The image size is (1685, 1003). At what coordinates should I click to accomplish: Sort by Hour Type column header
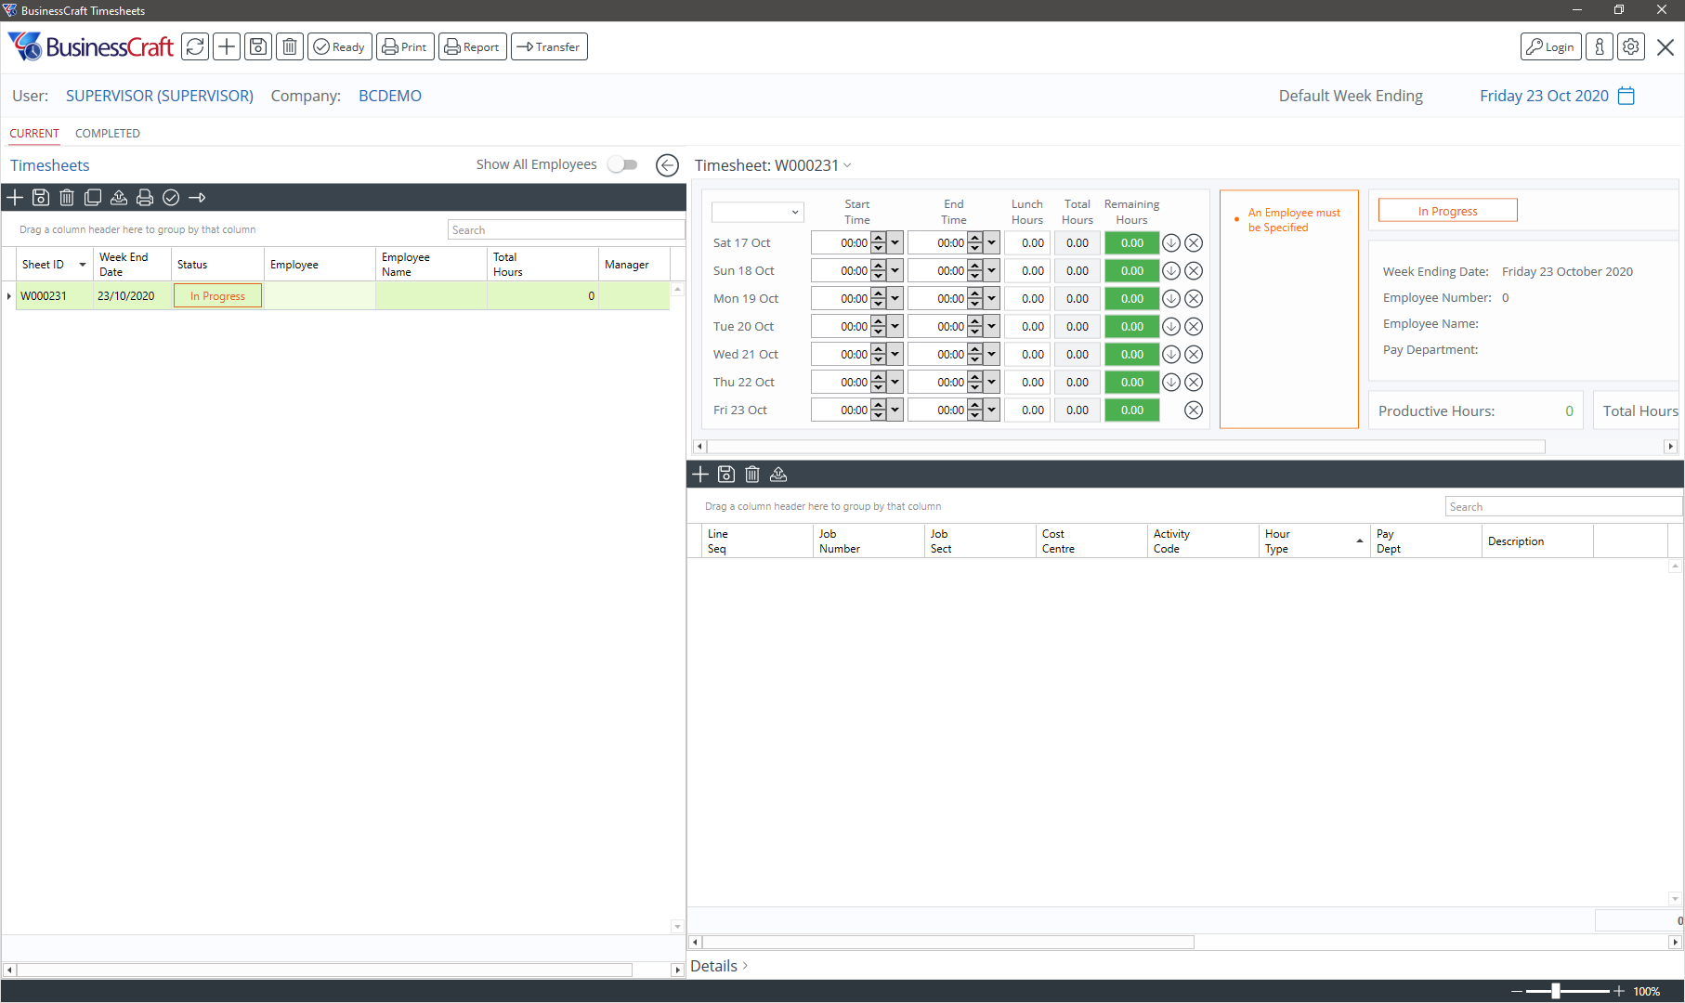point(1314,541)
